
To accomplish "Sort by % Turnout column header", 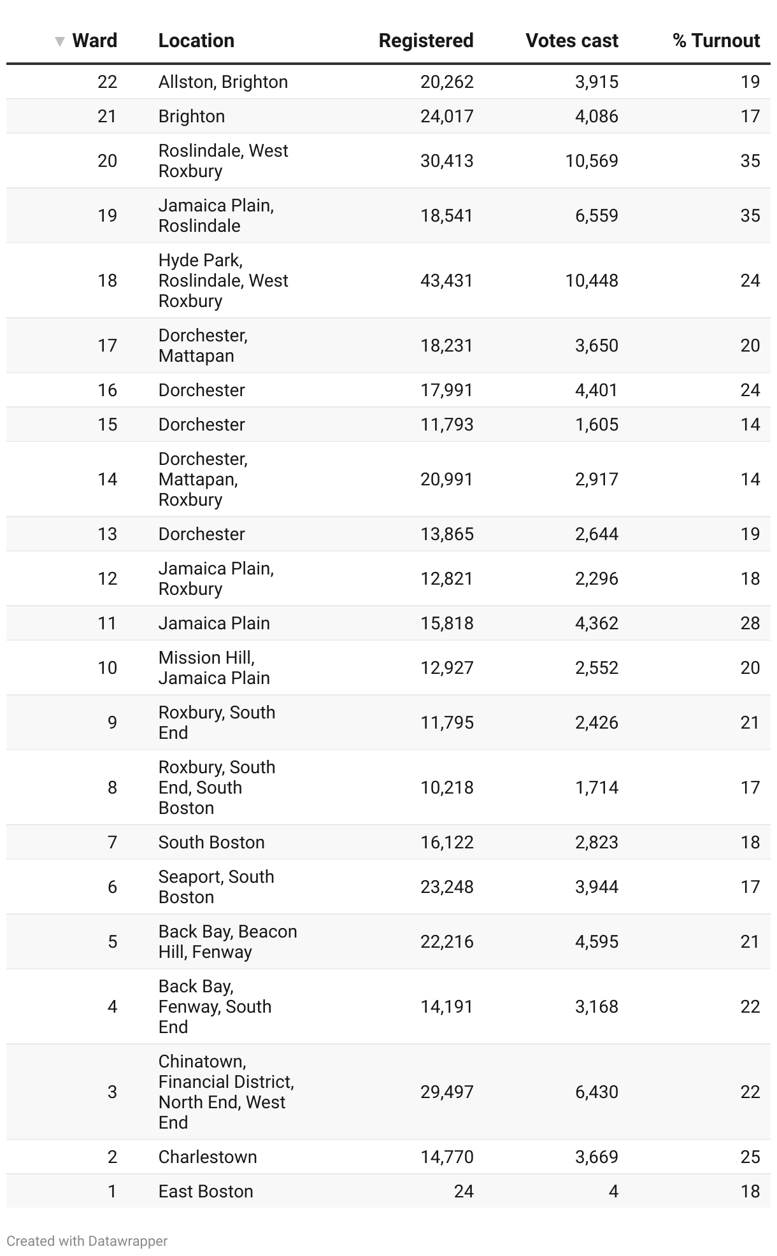I will coord(716,41).
